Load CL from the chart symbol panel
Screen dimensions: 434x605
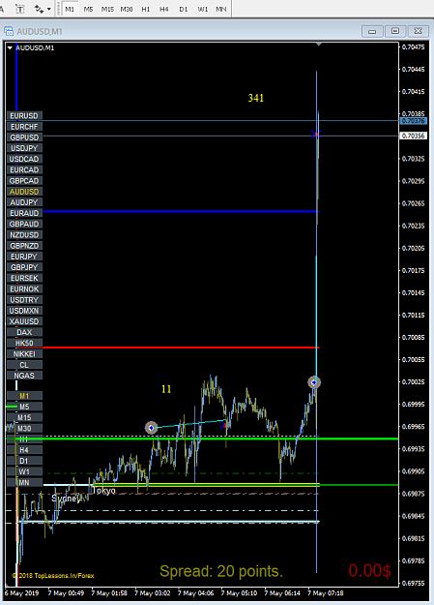24,365
